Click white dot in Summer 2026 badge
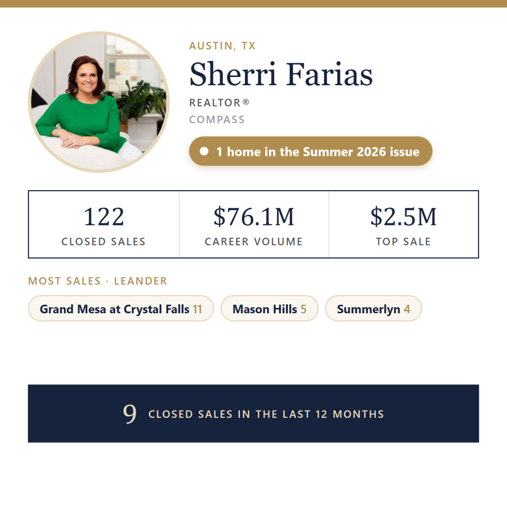The width and height of the screenshot is (507, 507). 204,151
